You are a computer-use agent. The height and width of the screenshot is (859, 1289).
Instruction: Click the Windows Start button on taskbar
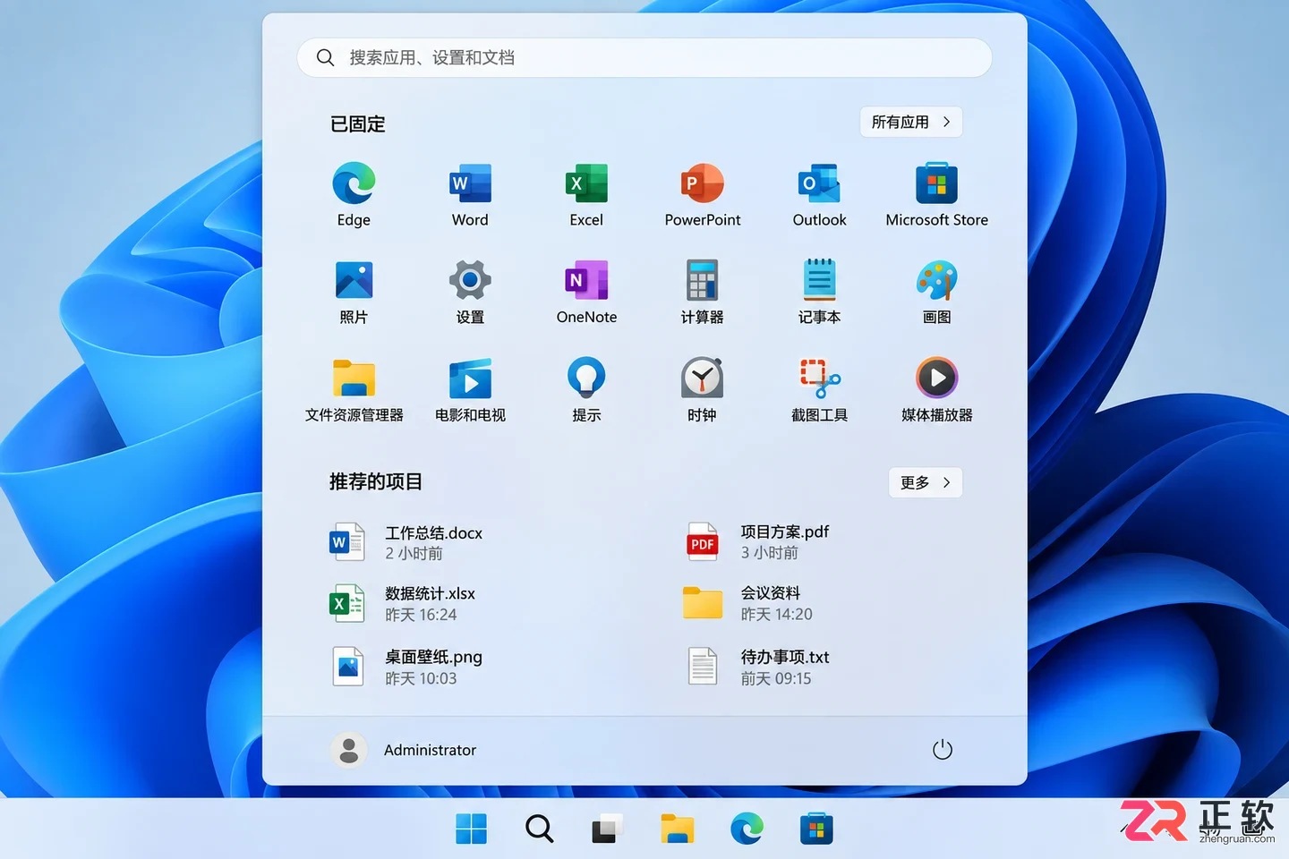[471, 829]
